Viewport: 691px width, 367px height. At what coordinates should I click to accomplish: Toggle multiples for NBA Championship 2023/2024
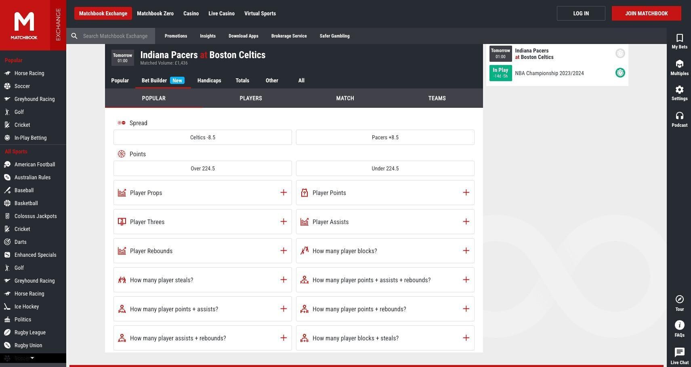point(620,73)
